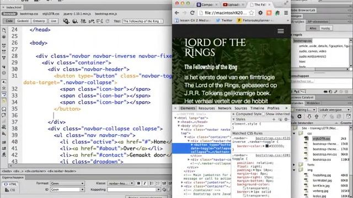
Task: Open the Koppeling dropdown arrow
Action: pos(158,190)
